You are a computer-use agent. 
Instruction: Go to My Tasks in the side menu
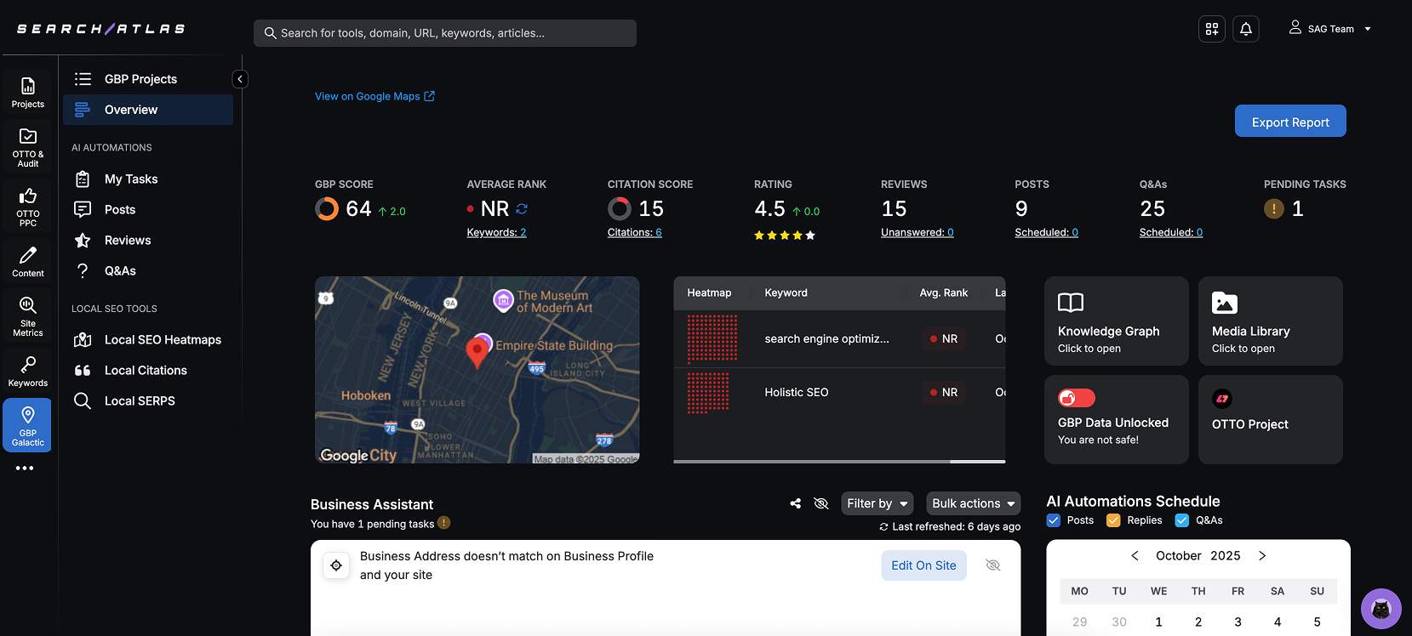point(131,179)
